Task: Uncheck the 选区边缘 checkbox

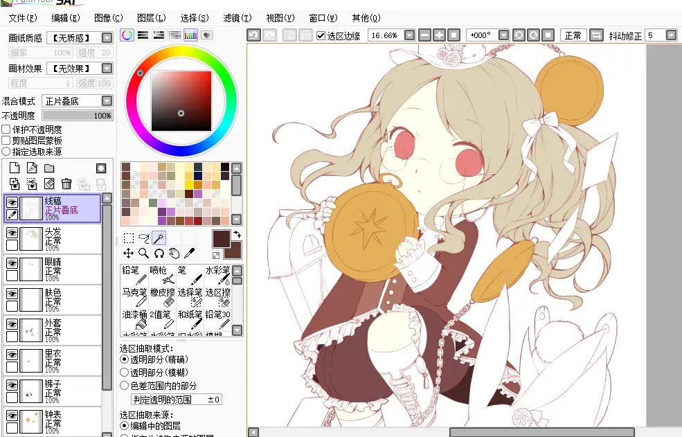Action: pyautogui.click(x=321, y=36)
